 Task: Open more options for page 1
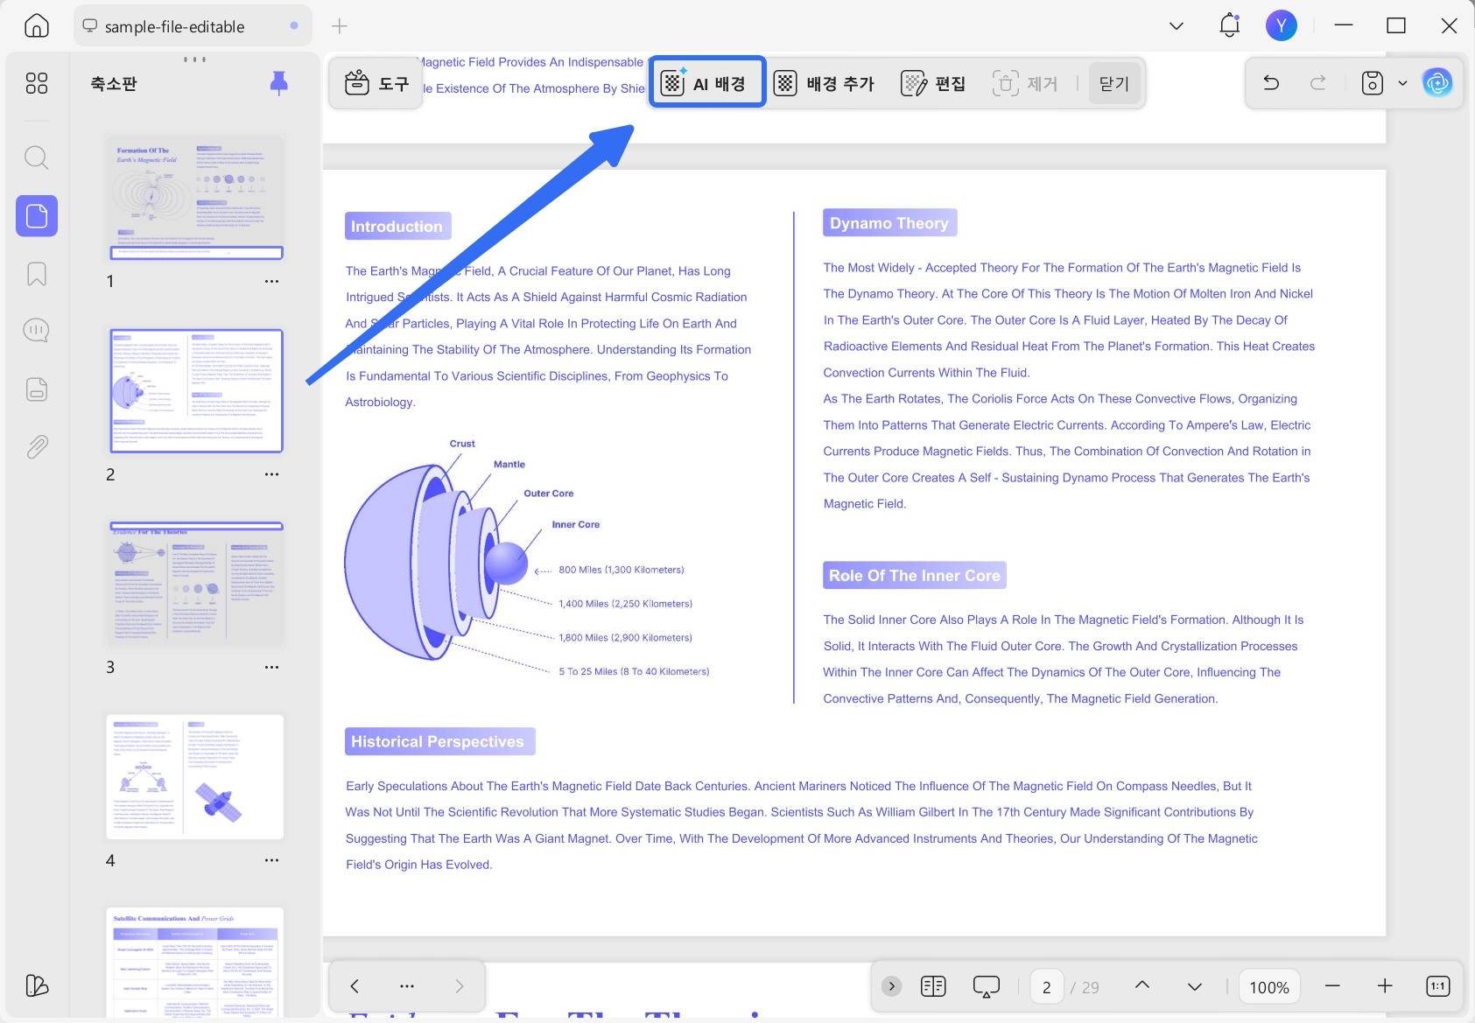click(x=271, y=281)
